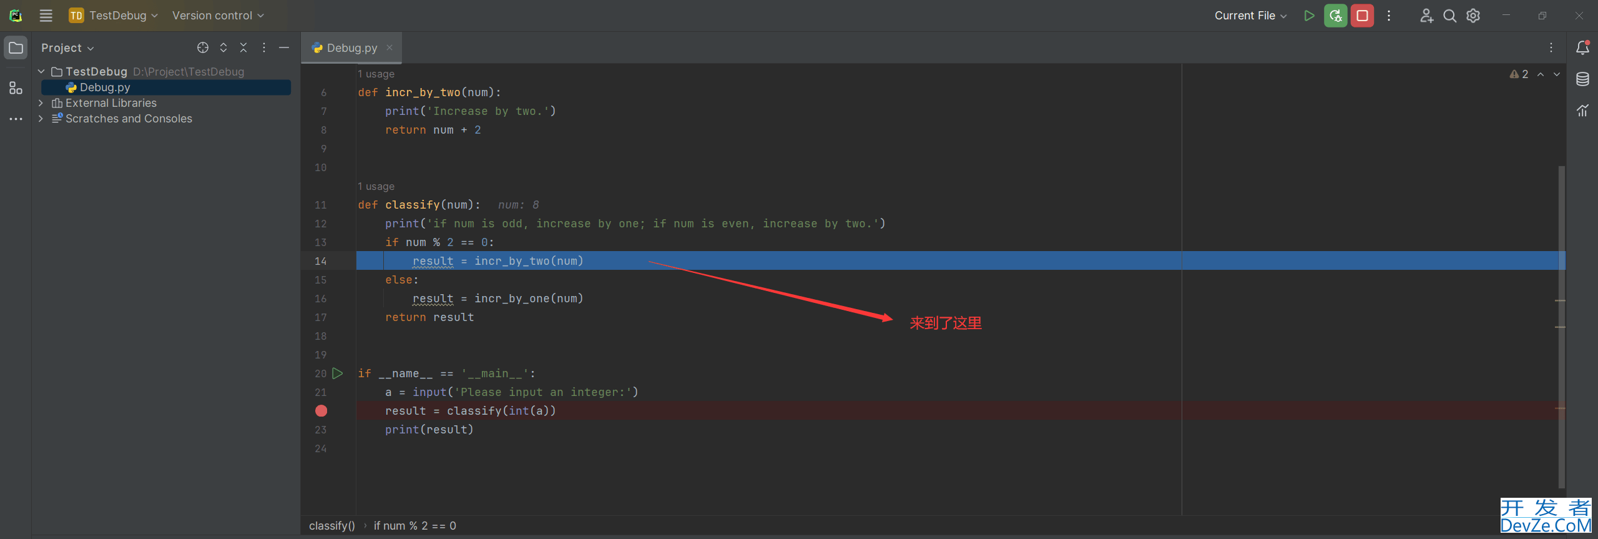The height and width of the screenshot is (539, 1598).
Task: Go to previous highlighted problem arrow
Action: pyautogui.click(x=1541, y=74)
